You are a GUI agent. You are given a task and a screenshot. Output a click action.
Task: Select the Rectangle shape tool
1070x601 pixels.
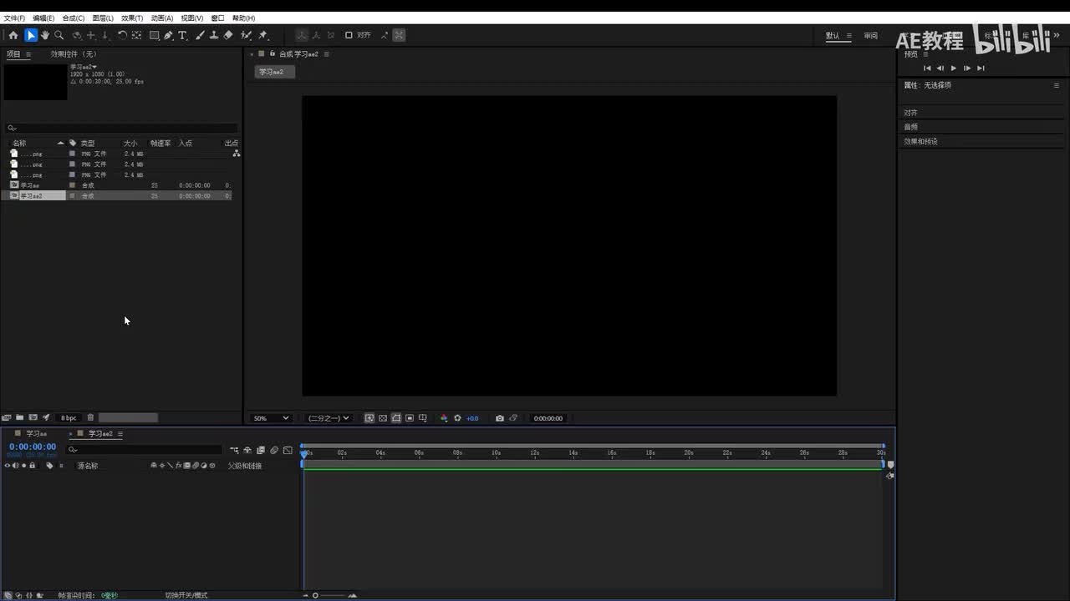[x=155, y=35]
